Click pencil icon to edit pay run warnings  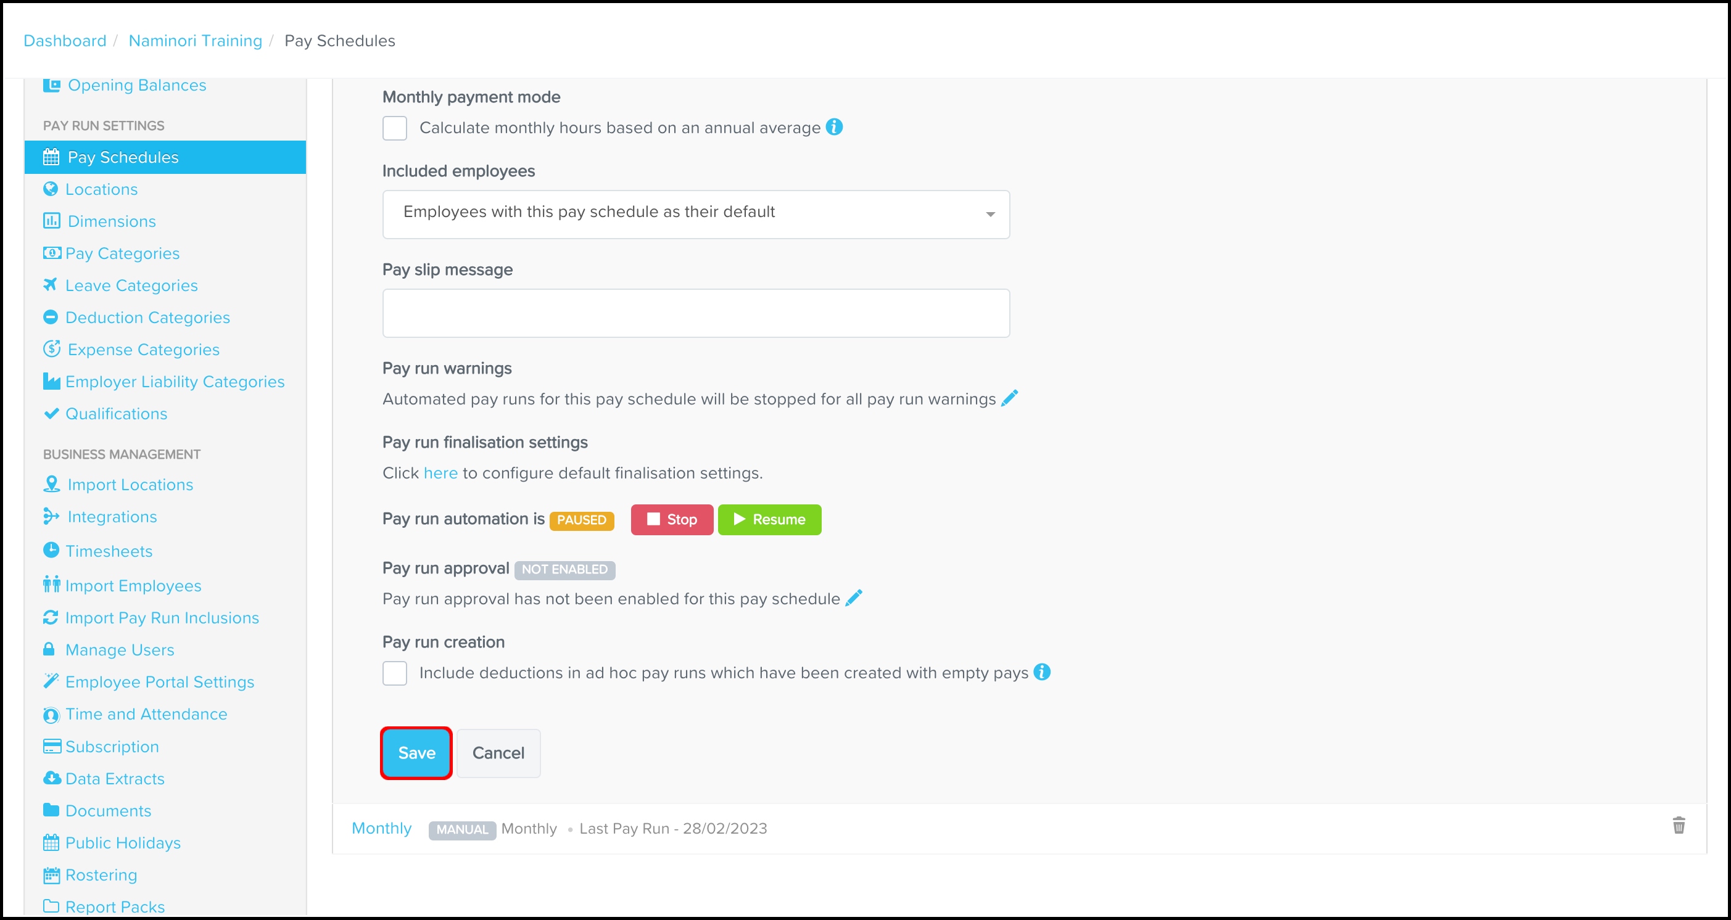coord(1009,398)
